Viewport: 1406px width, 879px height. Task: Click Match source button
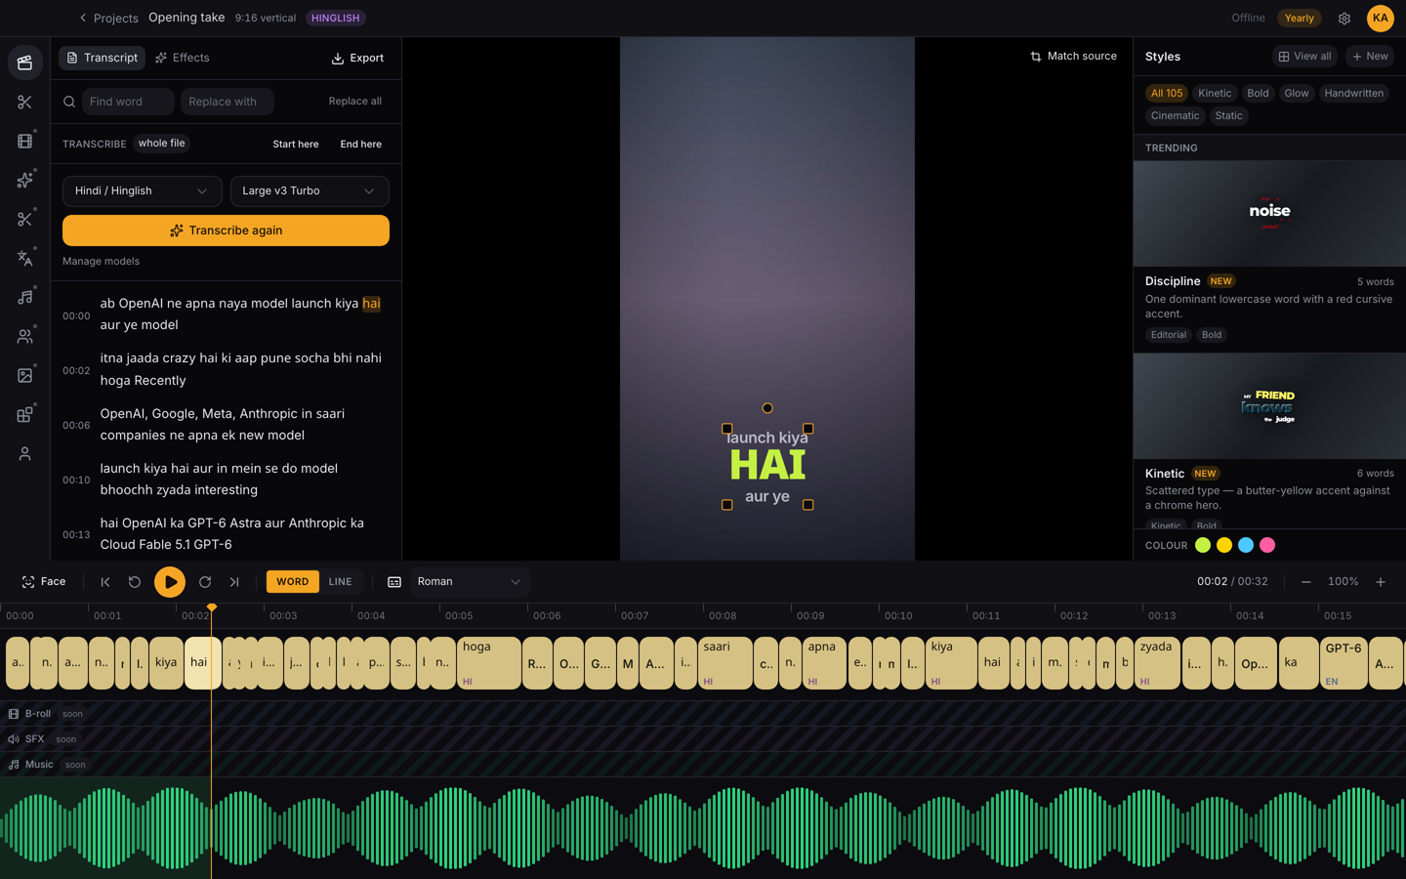click(1073, 57)
